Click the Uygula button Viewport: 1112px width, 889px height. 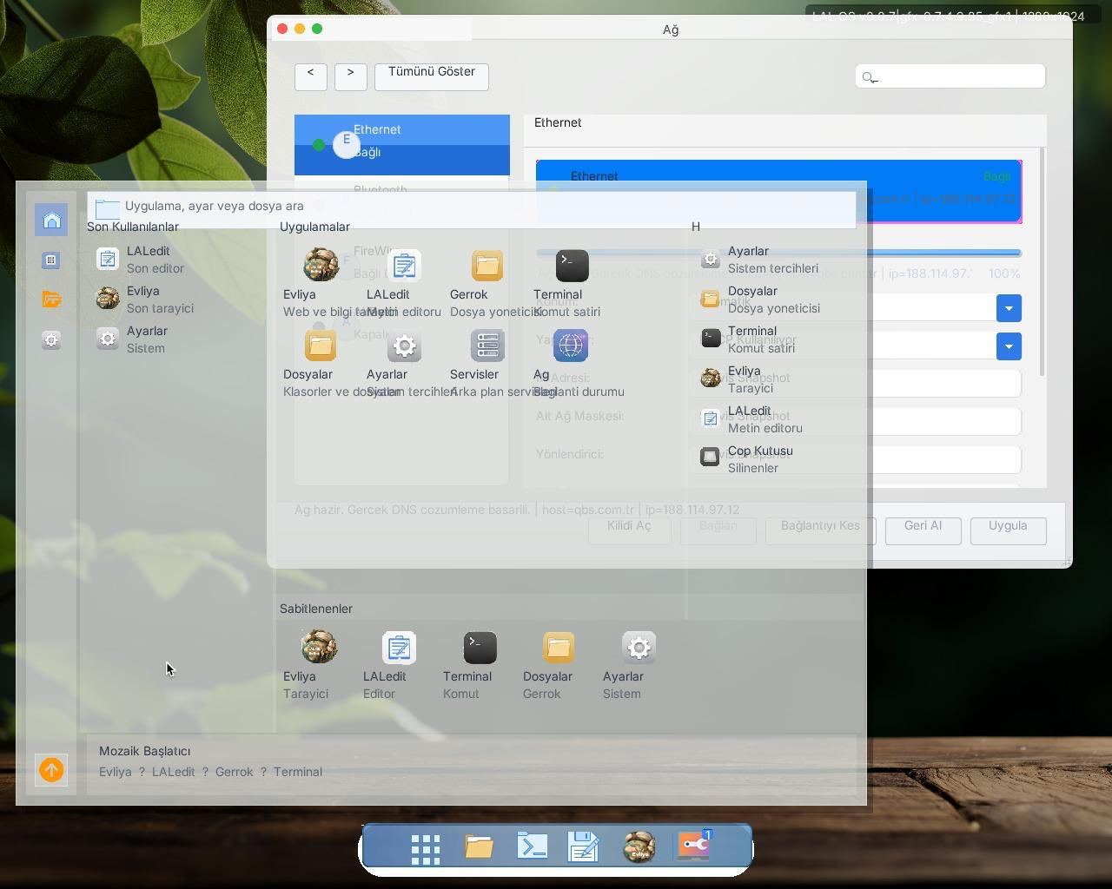[x=1008, y=530]
